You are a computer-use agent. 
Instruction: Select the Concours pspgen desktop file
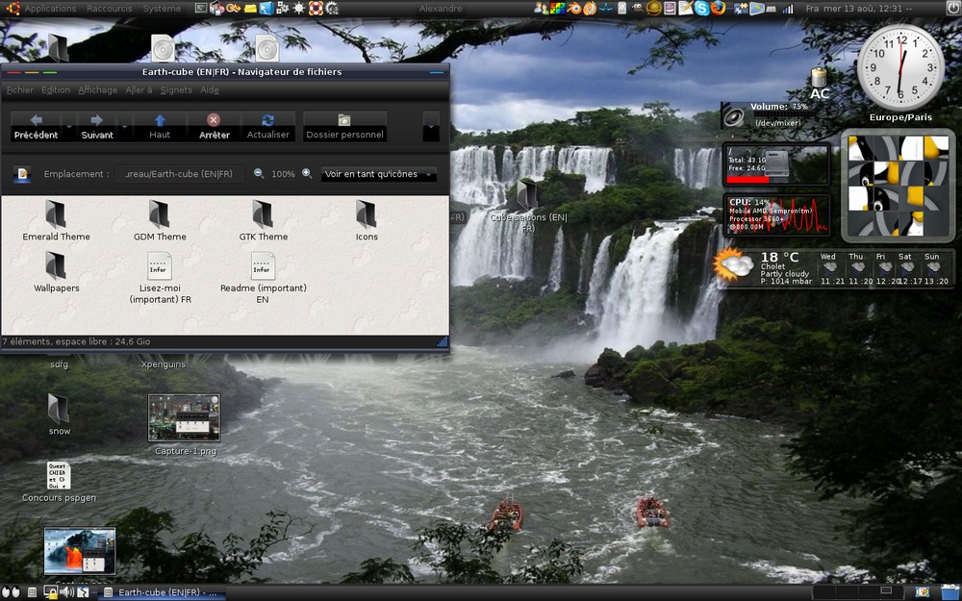pyautogui.click(x=59, y=482)
